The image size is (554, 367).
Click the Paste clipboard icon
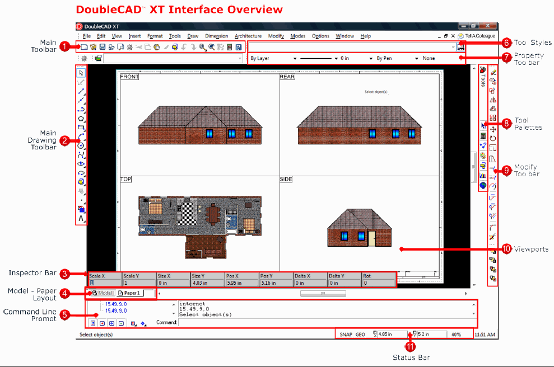(x=157, y=47)
